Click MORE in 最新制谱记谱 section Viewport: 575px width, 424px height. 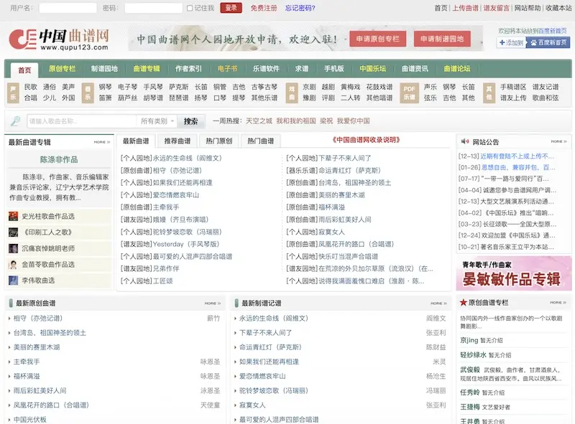(438, 303)
